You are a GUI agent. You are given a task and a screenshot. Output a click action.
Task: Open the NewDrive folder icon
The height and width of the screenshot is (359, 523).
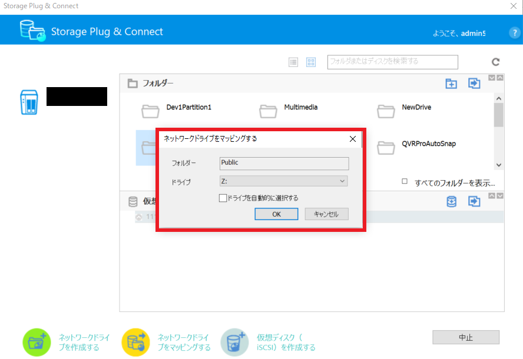point(386,111)
